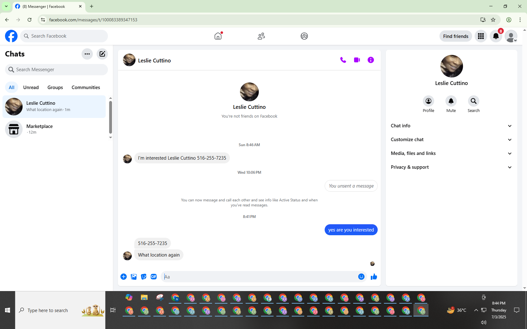This screenshot has height=329, width=527.
Task: Open File Explorer from taskbar
Action: pyautogui.click(x=144, y=298)
